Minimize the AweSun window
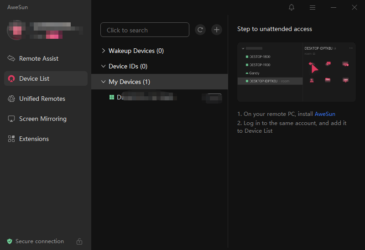 [x=334, y=7]
